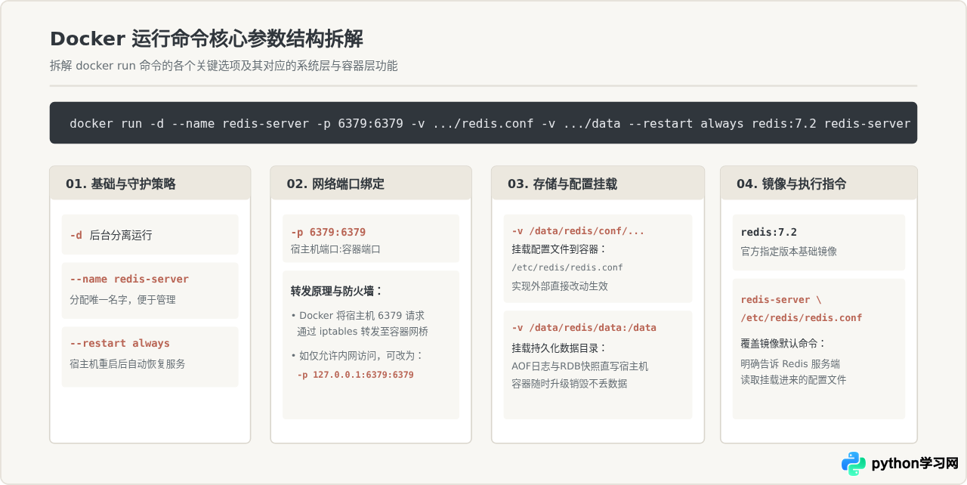The image size is (967, 485).
Task: Click the '-p 127.0.0.1:6379:6379' code
Action: [x=355, y=374]
